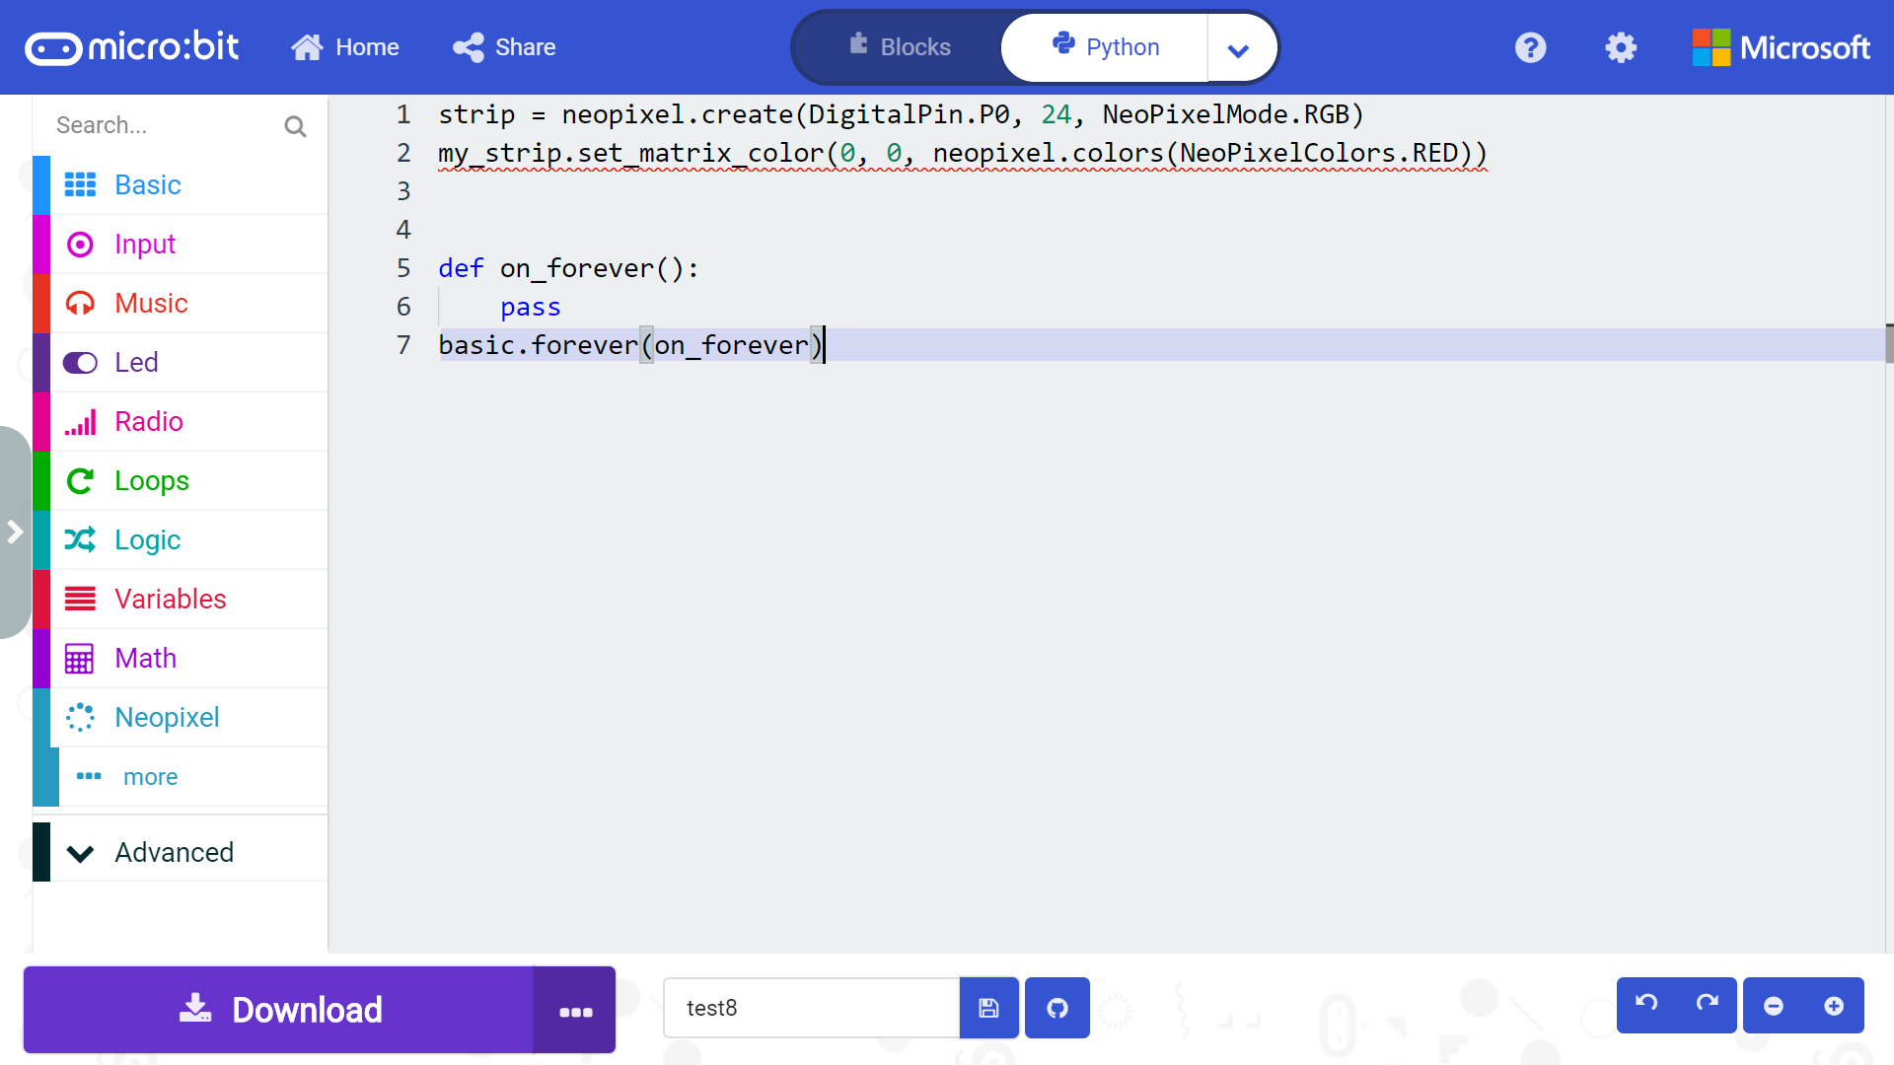Click the Download button
Image resolution: width=1894 pixels, height=1065 pixels.
(279, 1010)
